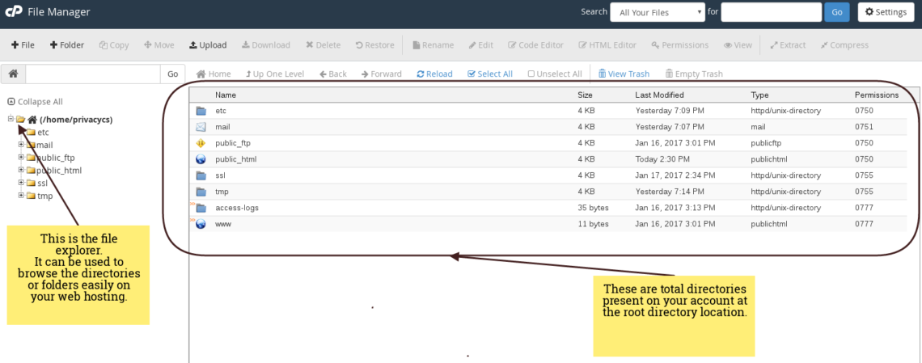Sort list by Permissions column header
Image resolution: width=922 pixels, height=363 pixels.
coord(876,95)
